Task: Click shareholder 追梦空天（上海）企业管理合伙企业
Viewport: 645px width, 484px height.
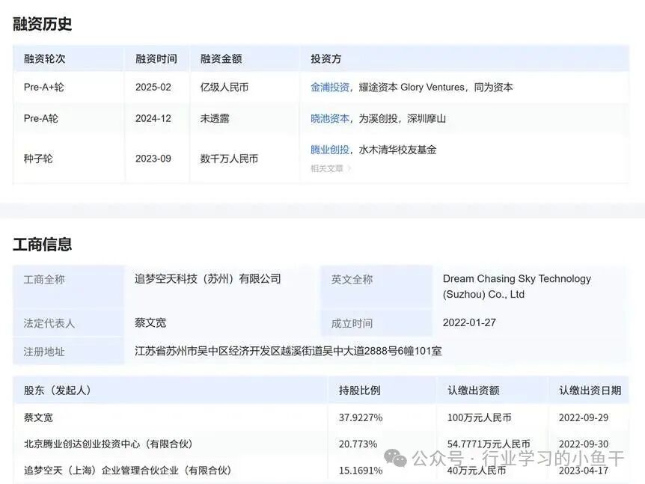Action: [127, 470]
